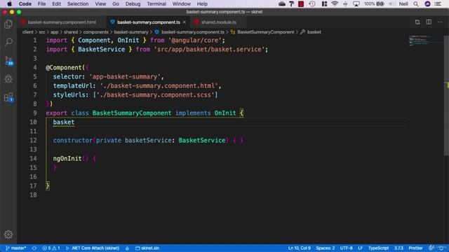
Task: Click the master* branch in status bar
Action: [x=15, y=248]
